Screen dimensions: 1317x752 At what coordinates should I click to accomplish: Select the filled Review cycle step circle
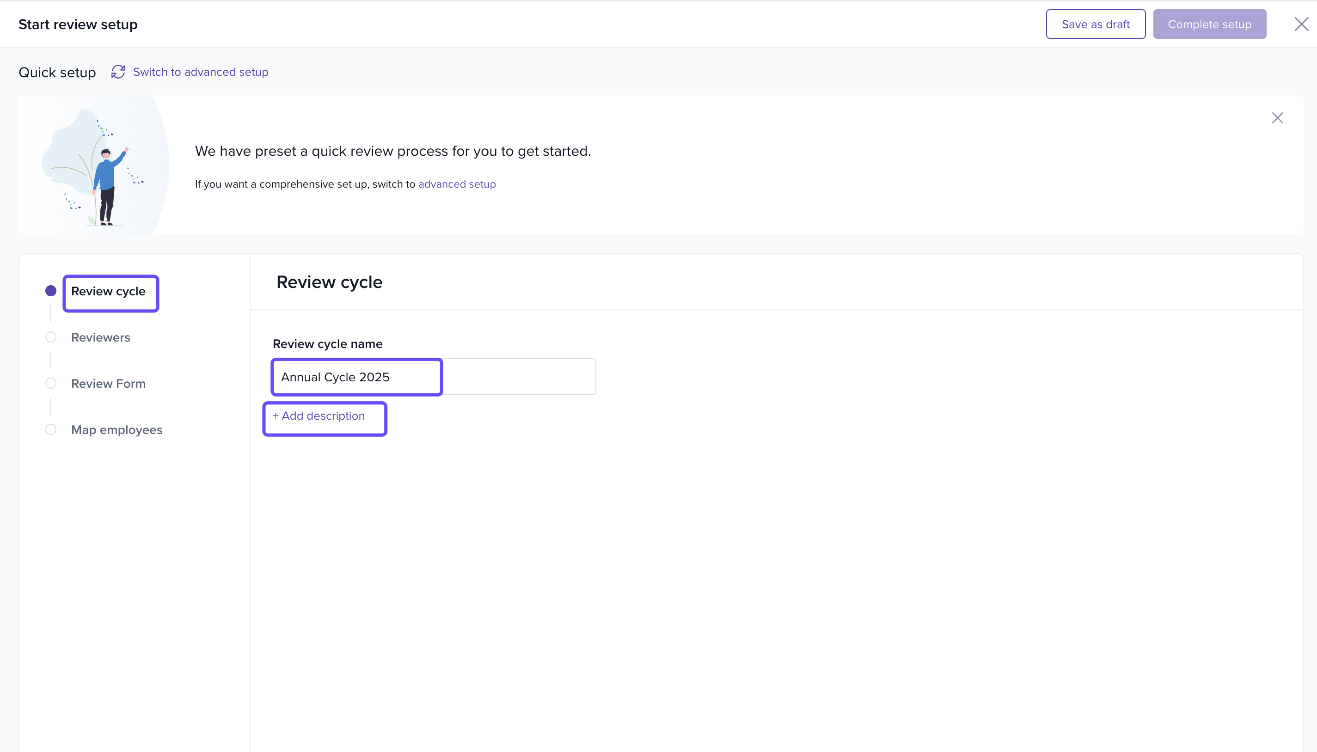50,291
